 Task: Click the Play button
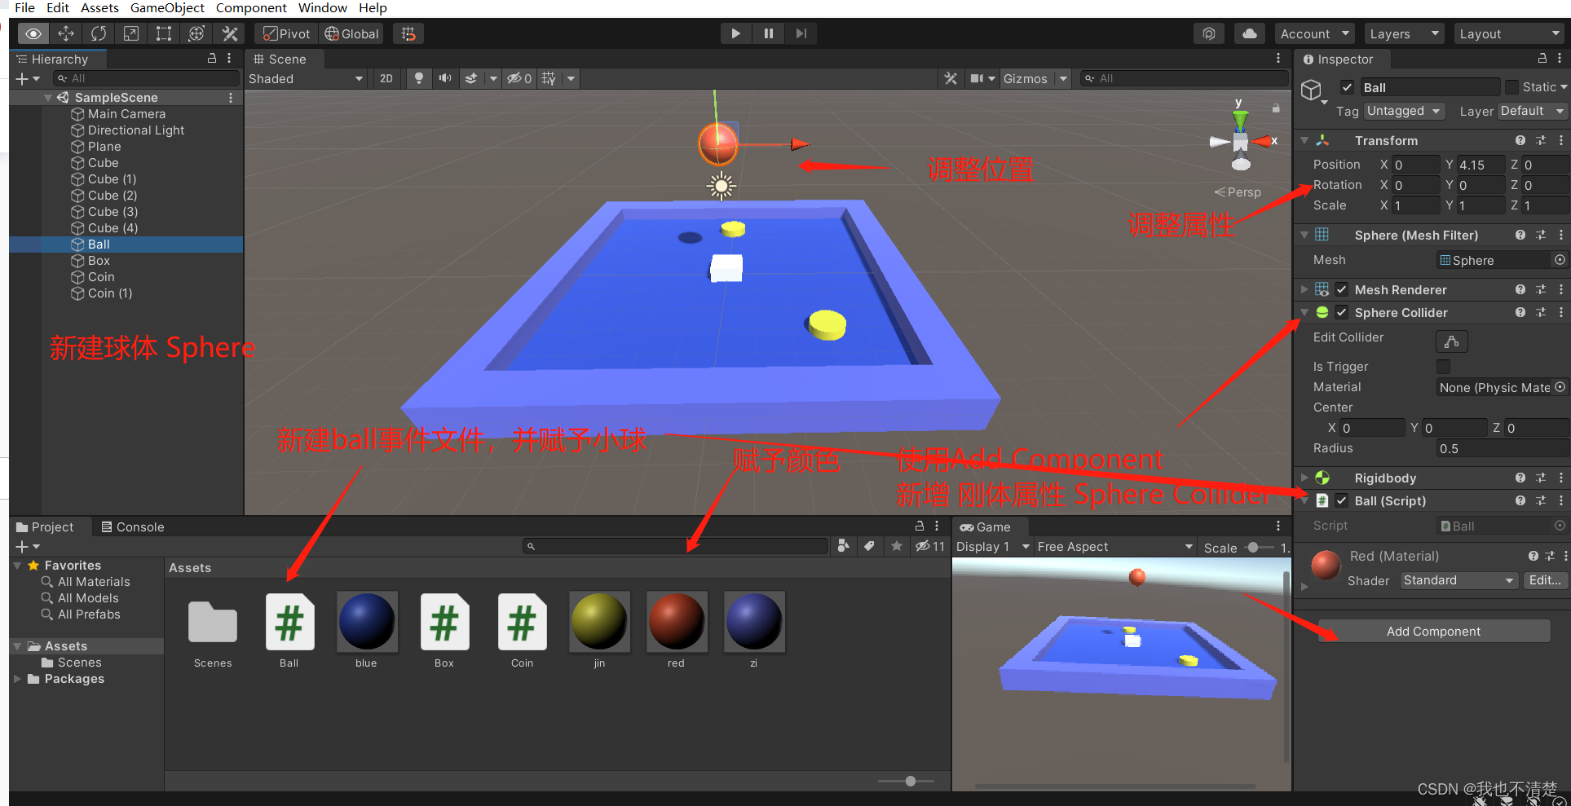coord(735,33)
